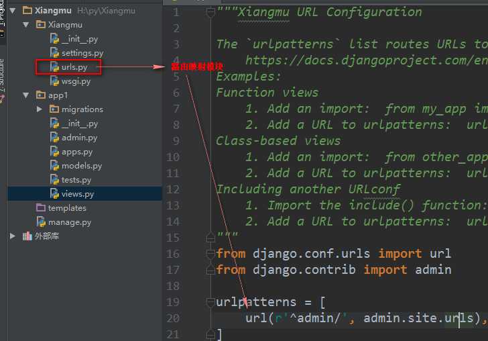The image size is (488, 341).
Task: Click the migrations folder icon
Action: click(54, 109)
